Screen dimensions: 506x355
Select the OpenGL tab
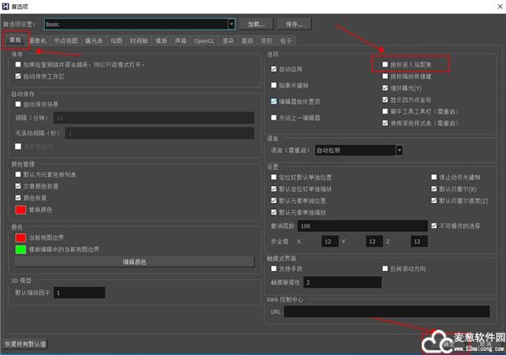pos(206,40)
